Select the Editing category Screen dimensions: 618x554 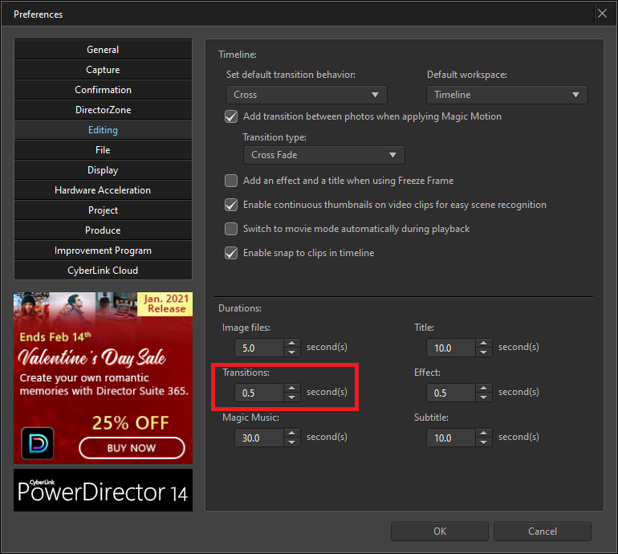point(103,130)
